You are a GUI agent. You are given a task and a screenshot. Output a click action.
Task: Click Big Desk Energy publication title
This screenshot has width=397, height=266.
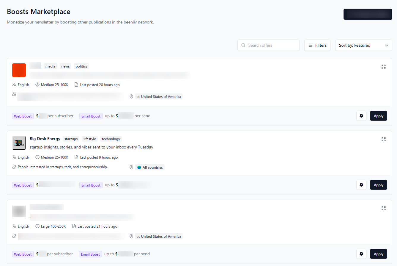click(45, 139)
